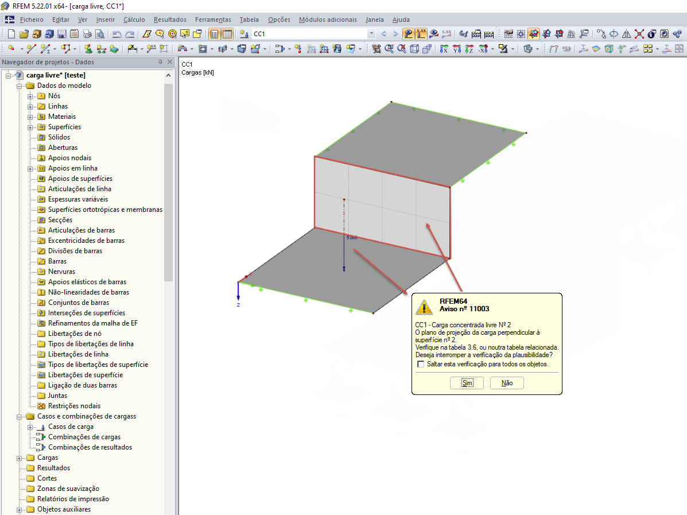Expand the 'Apoios em linha' folder
This screenshot has width=687, height=515.
pyautogui.click(x=30, y=168)
